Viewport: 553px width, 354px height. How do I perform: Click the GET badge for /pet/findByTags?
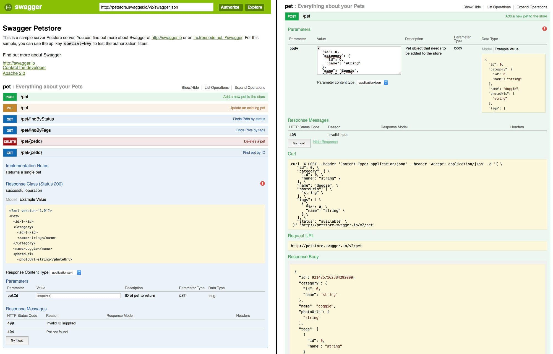10,131
